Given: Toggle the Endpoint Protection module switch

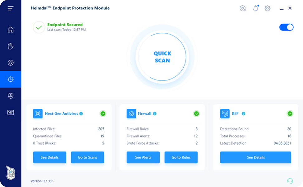Looking at the screenshot, I should coord(286,27).
